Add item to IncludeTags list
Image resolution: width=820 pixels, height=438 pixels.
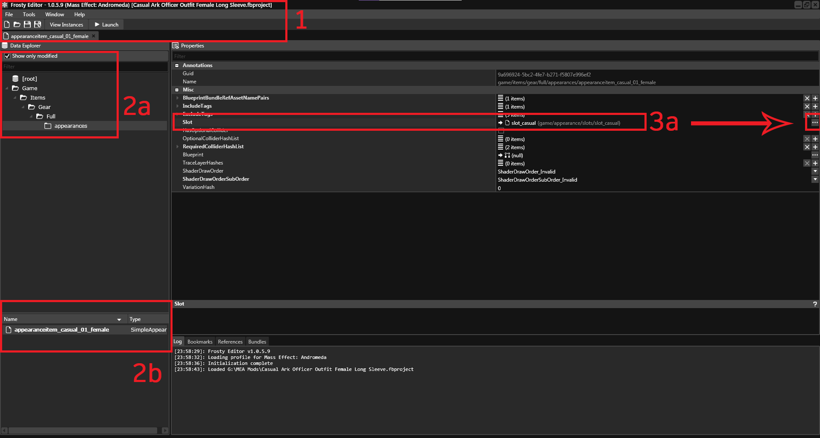(x=815, y=106)
